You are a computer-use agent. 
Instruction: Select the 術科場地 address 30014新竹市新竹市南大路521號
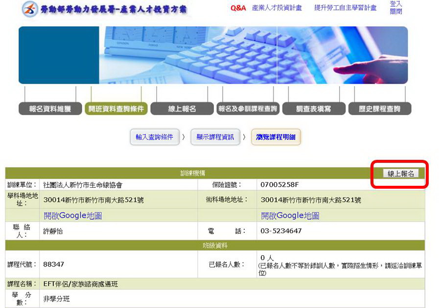(311, 200)
